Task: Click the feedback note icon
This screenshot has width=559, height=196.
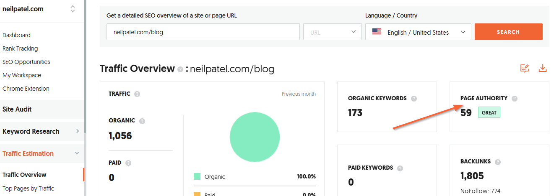Action: pyautogui.click(x=525, y=69)
